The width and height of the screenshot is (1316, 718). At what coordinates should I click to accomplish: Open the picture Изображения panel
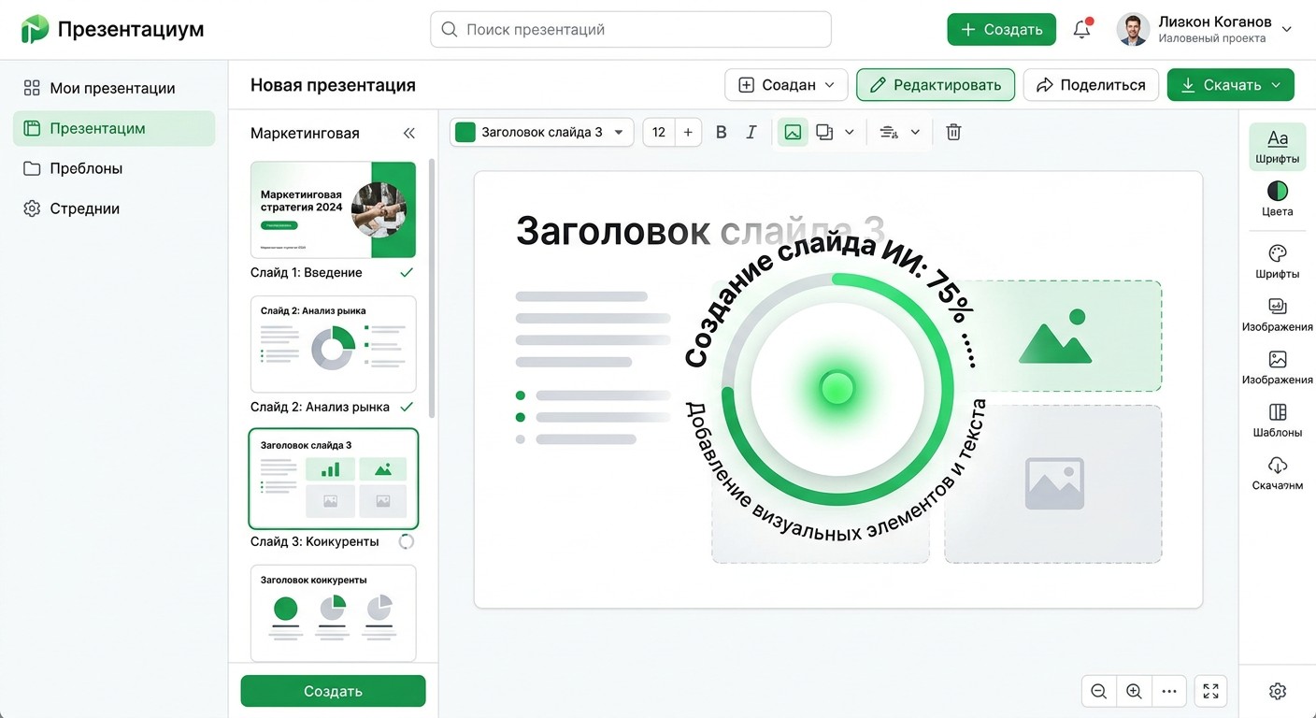pyautogui.click(x=1277, y=367)
